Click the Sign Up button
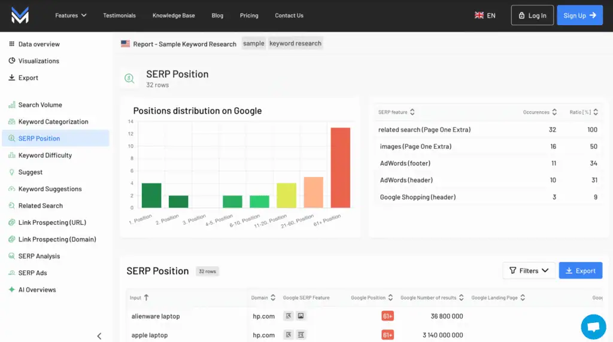The image size is (613, 342). point(579,16)
